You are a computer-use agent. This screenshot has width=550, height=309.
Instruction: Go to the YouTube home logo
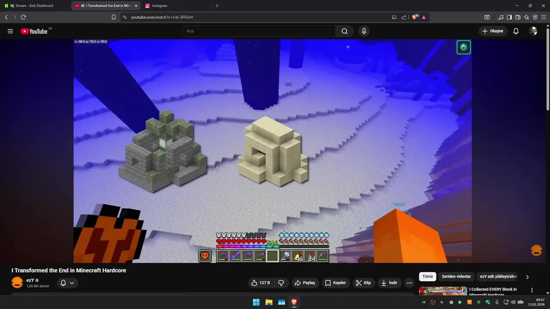(x=35, y=31)
